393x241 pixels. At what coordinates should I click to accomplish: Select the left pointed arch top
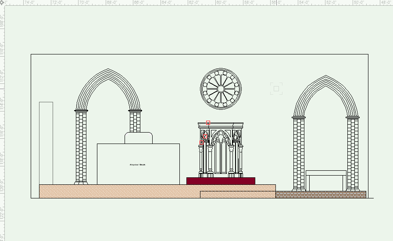tap(108, 89)
